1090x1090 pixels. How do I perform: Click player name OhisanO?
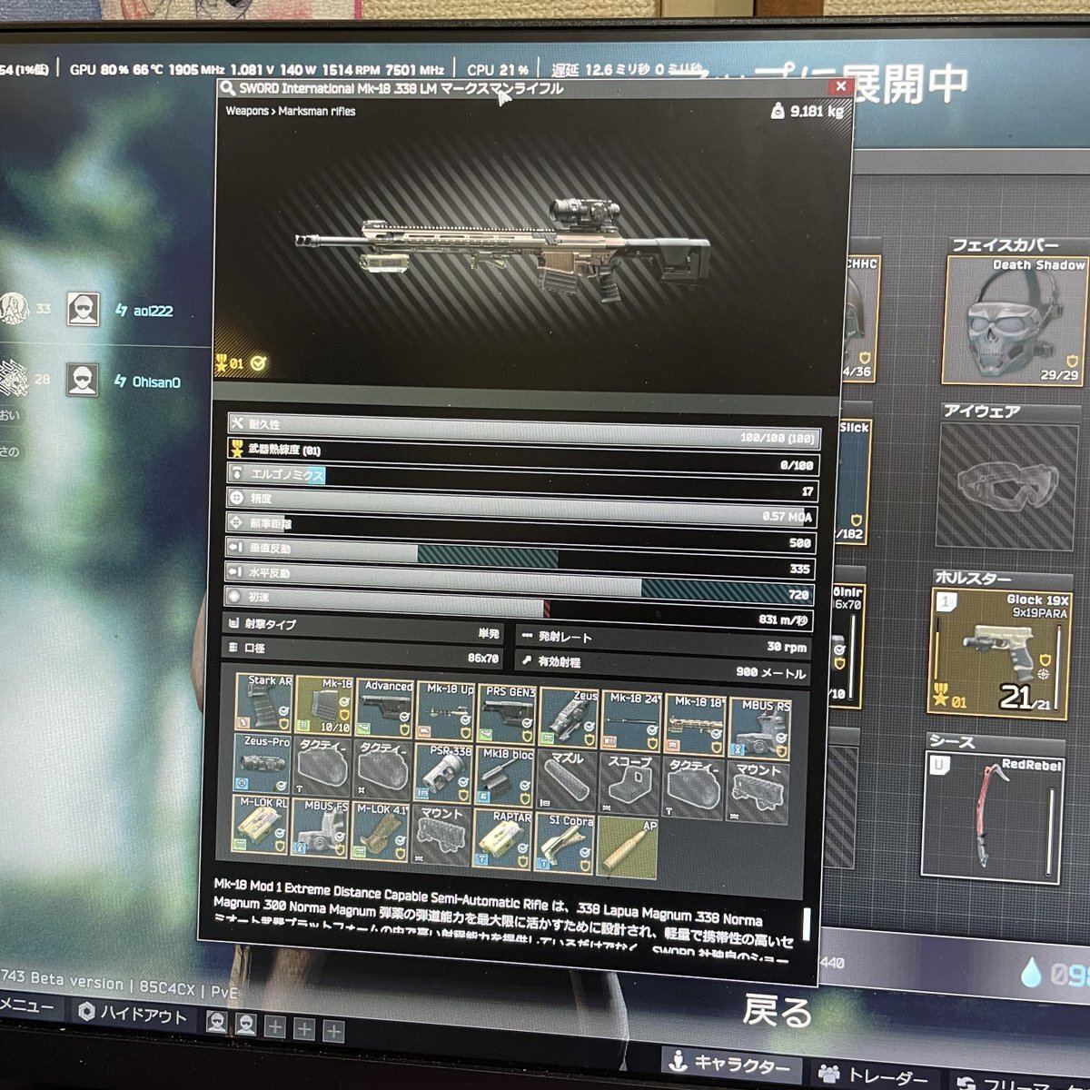tap(156, 382)
